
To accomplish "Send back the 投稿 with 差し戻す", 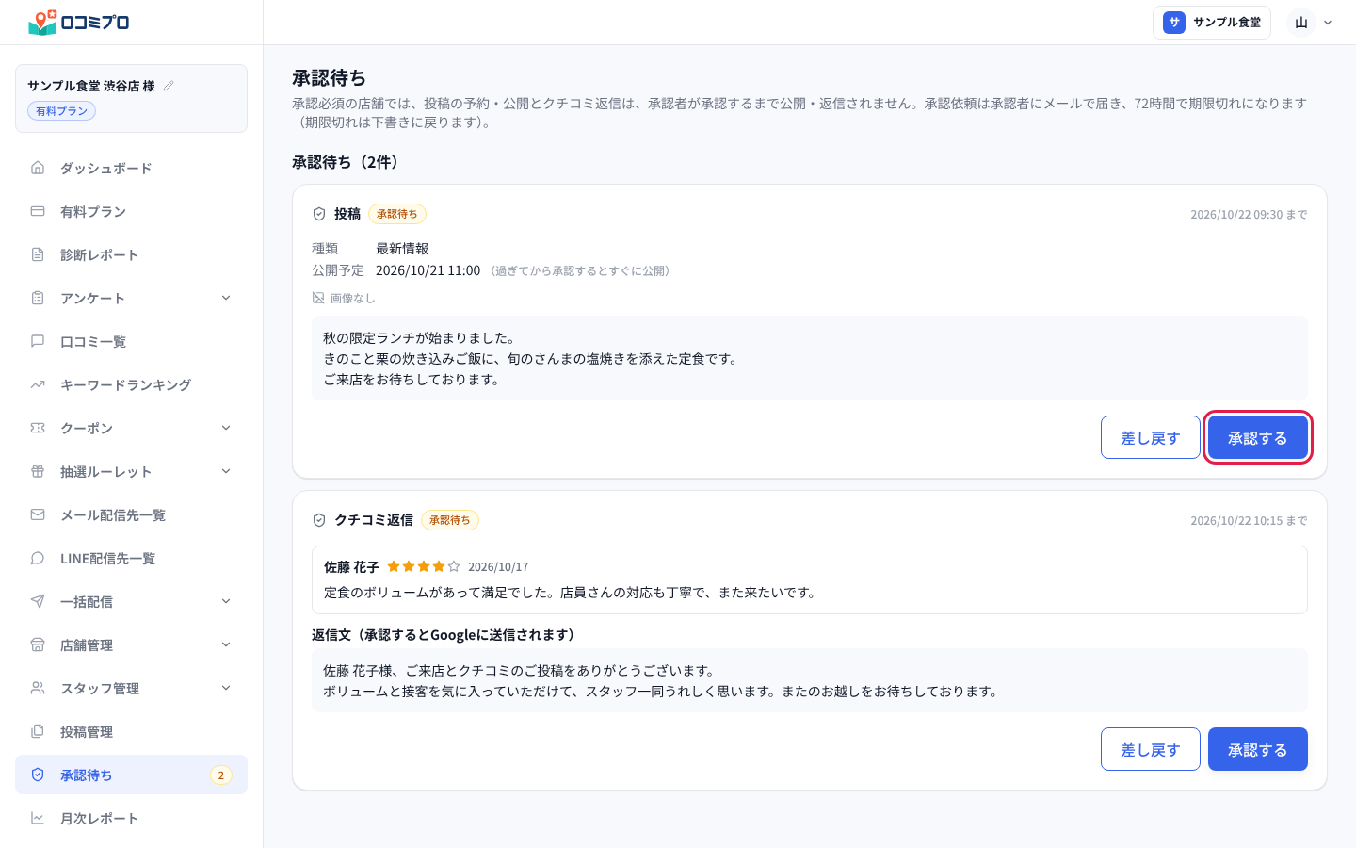I will point(1150,437).
